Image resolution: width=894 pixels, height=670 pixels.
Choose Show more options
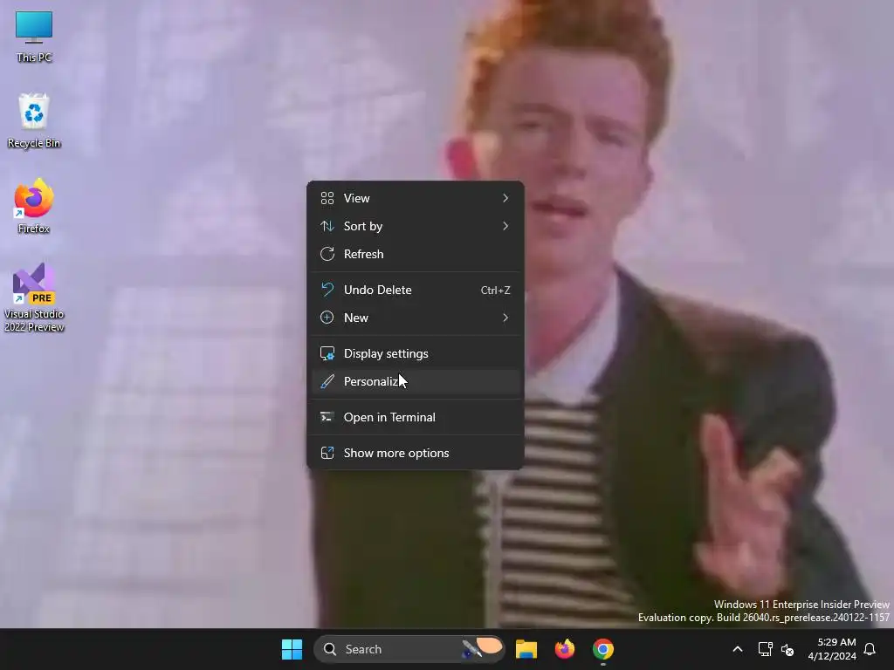[x=415, y=454]
